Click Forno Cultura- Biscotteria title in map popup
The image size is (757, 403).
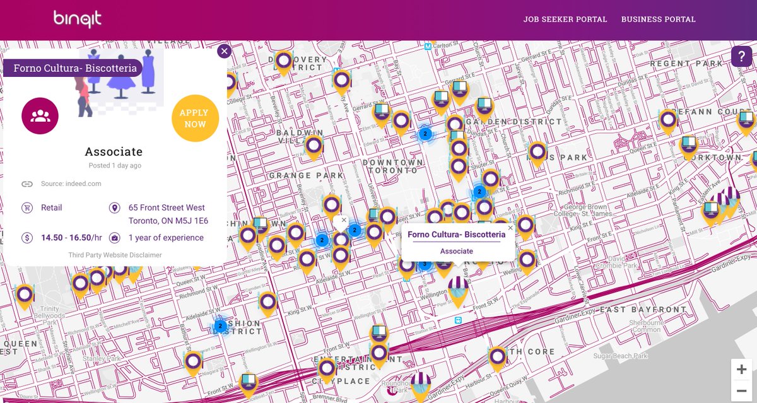[457, 235]
